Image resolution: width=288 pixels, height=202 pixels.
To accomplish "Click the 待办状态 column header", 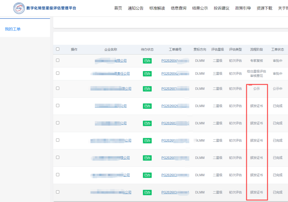I will coord(147,49).
